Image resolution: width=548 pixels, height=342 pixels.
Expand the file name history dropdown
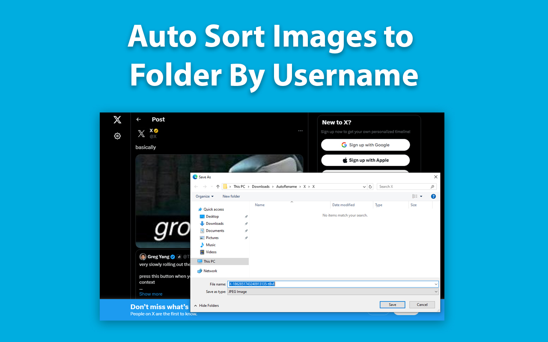[x=436, y=284]
